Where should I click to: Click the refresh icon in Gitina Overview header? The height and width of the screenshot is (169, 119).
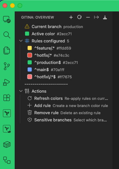pyautogui.click(x=79, y=17)
